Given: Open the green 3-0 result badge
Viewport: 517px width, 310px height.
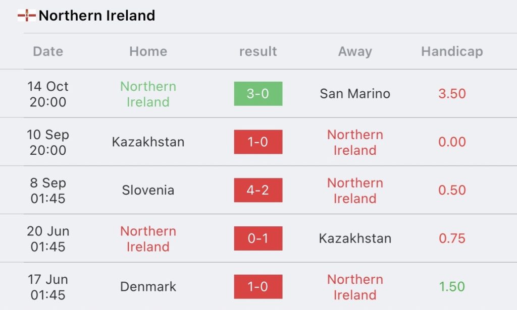Looking at the screenshot, I should coord(258,94).
